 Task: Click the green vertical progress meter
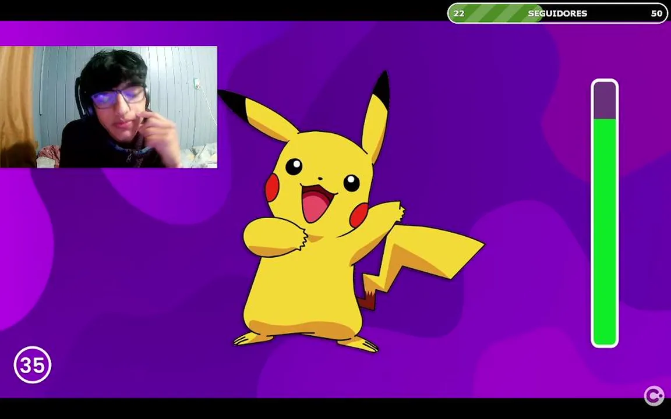pos(605,213)
